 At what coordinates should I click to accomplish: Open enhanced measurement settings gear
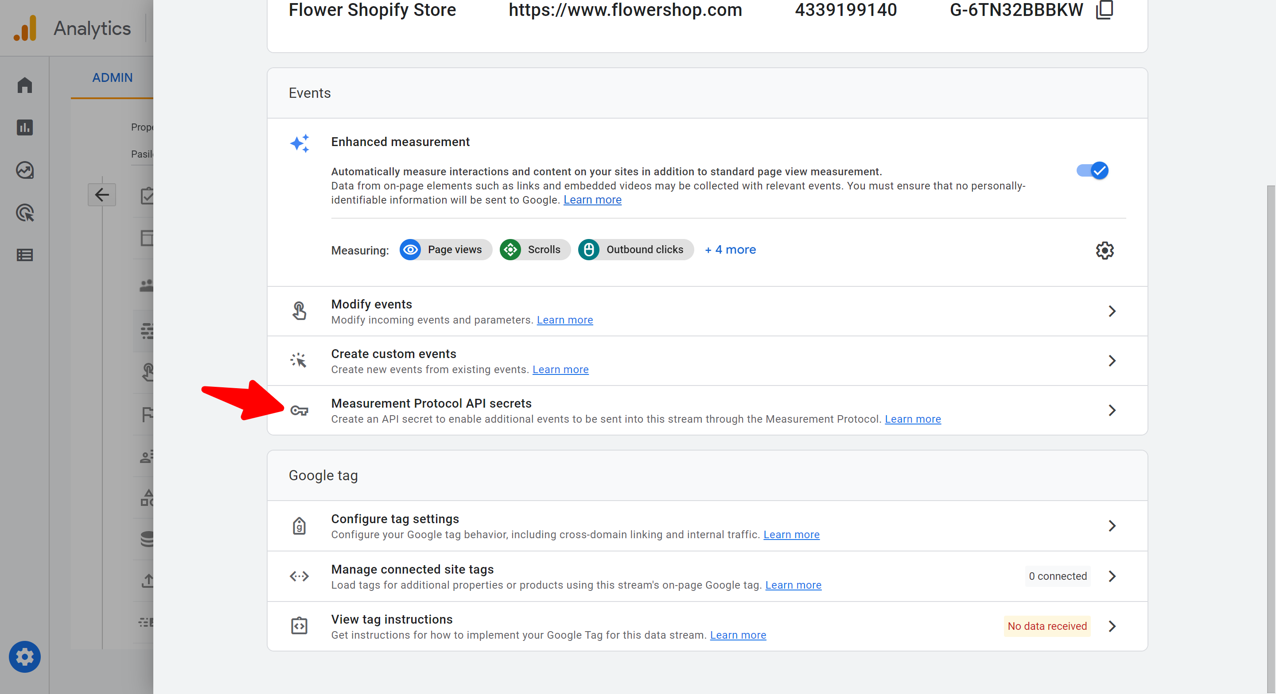click(1104, 251)
